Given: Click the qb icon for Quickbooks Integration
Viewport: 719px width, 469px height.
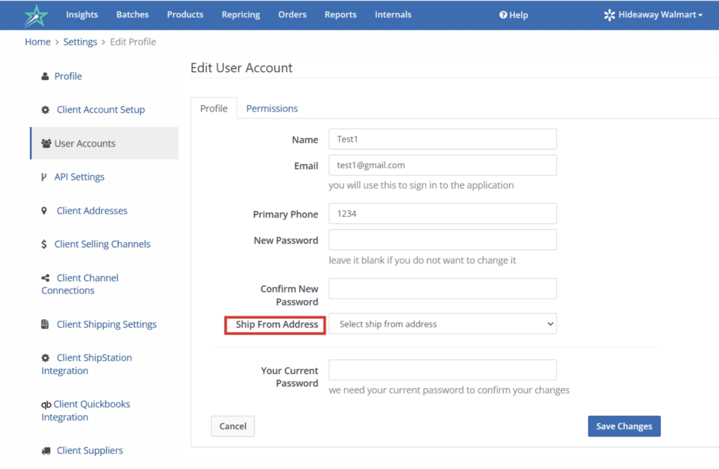Looking at the screenshot, I should pyautogui.click(x=46, y=404).
